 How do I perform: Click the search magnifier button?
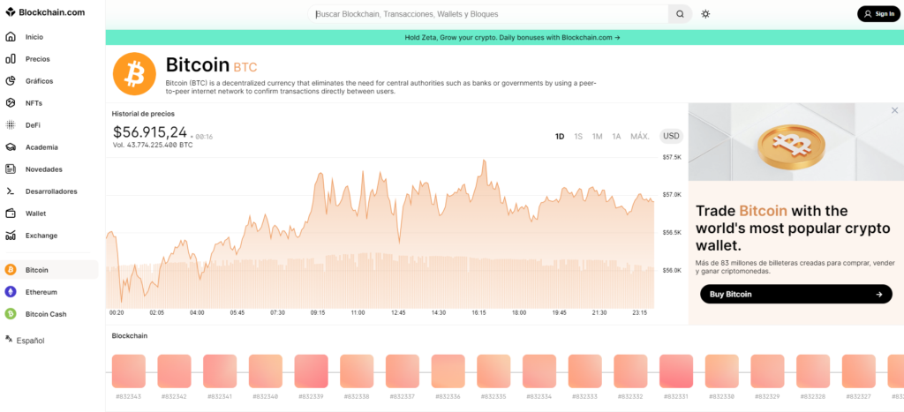click(x=680, y=14)
